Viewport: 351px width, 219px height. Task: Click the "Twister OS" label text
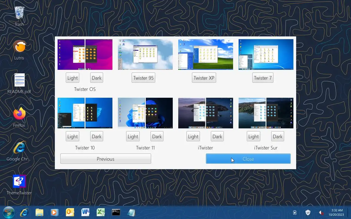tap(85, 89)
